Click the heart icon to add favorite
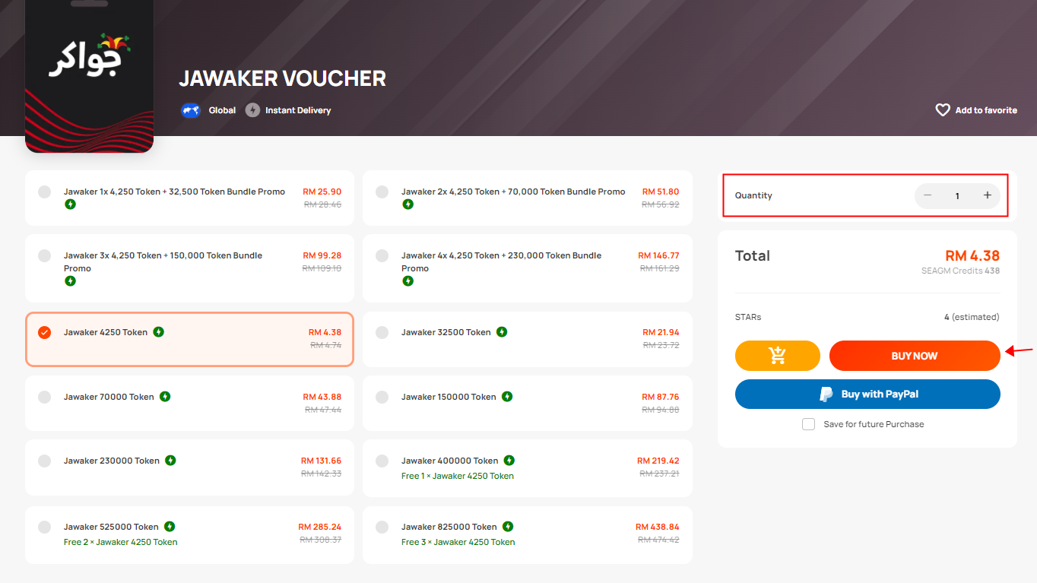The image size is (1037, 583). pos(943,110)
